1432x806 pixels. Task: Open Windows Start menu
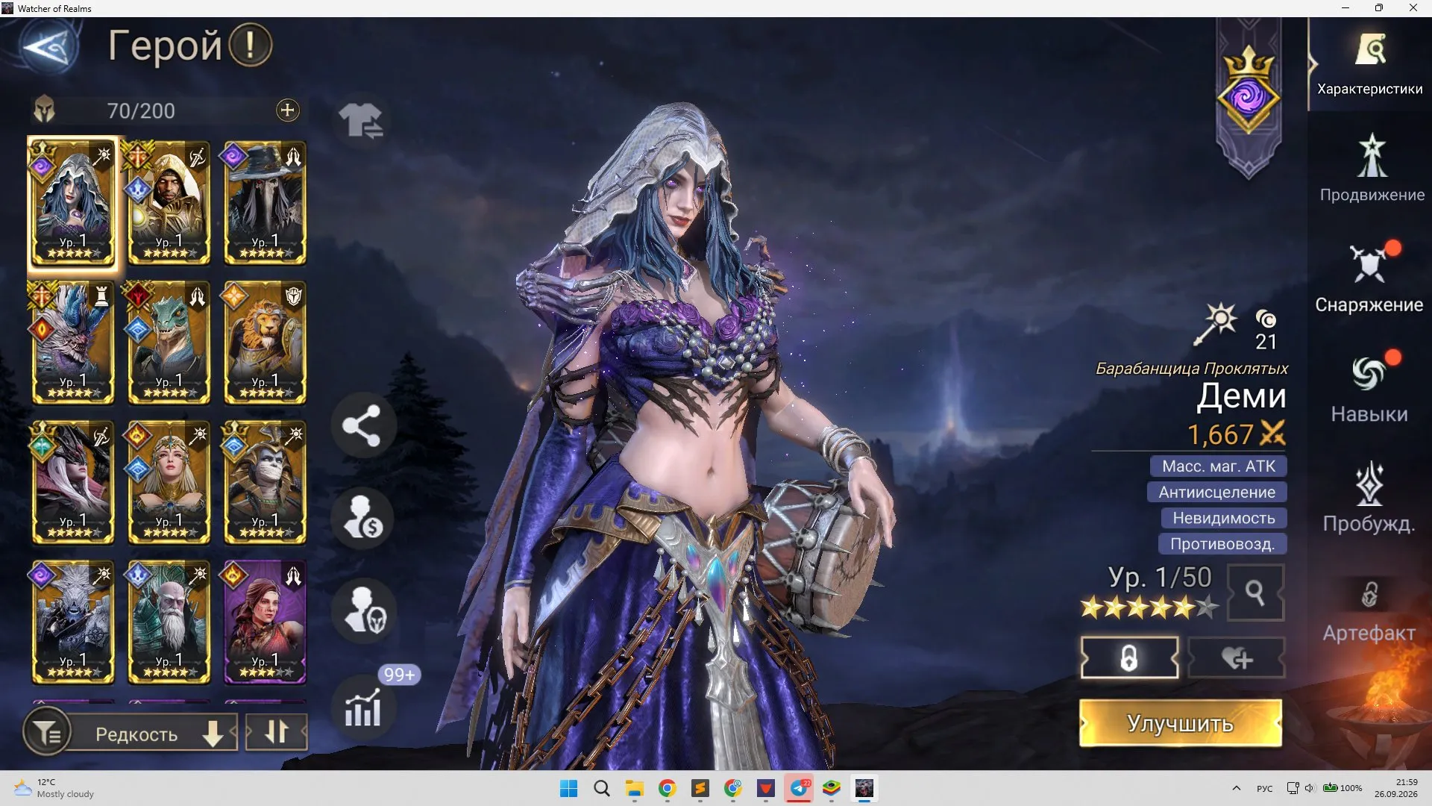[x=568, y=788]
